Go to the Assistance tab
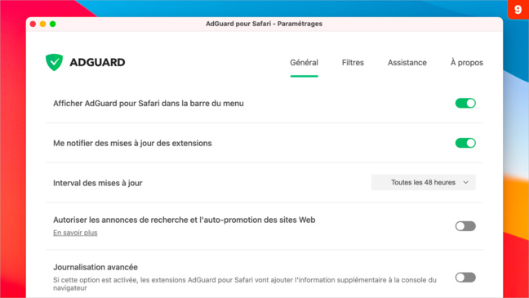This screenshot has width=529, height=298. (407, 63)
